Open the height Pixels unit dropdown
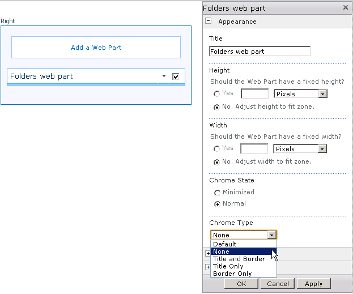The image size is (353, 294). 322,94
